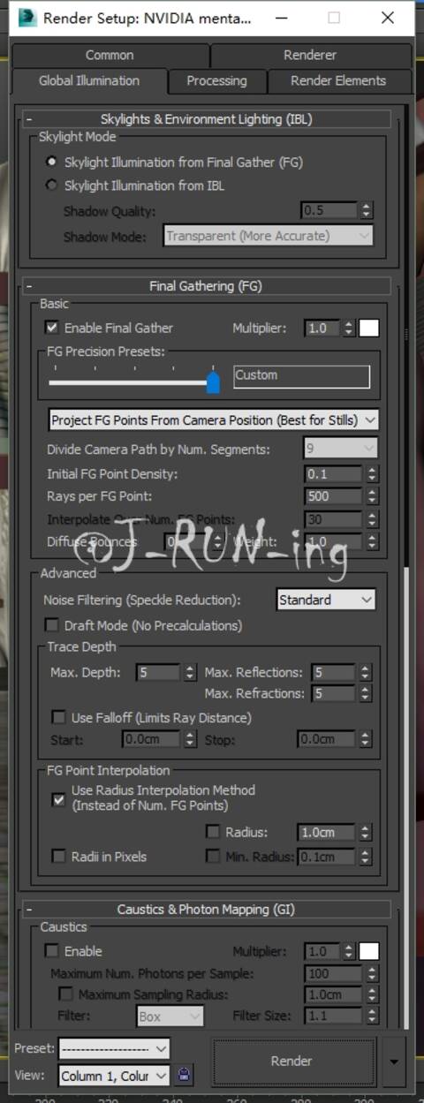424x1103 pixels.
Task: Open the Render Elements tab
Action: click(x=338, y=80)
